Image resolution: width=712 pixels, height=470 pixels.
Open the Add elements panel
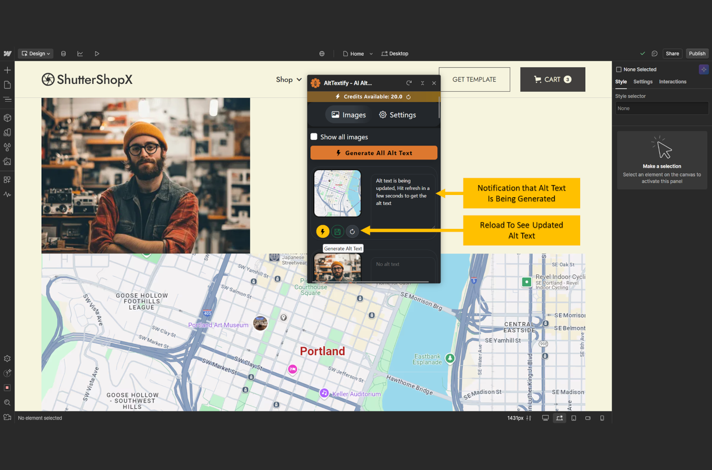point(7,70)
